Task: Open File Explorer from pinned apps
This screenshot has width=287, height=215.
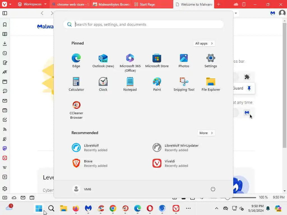Action: click(211, 84)
